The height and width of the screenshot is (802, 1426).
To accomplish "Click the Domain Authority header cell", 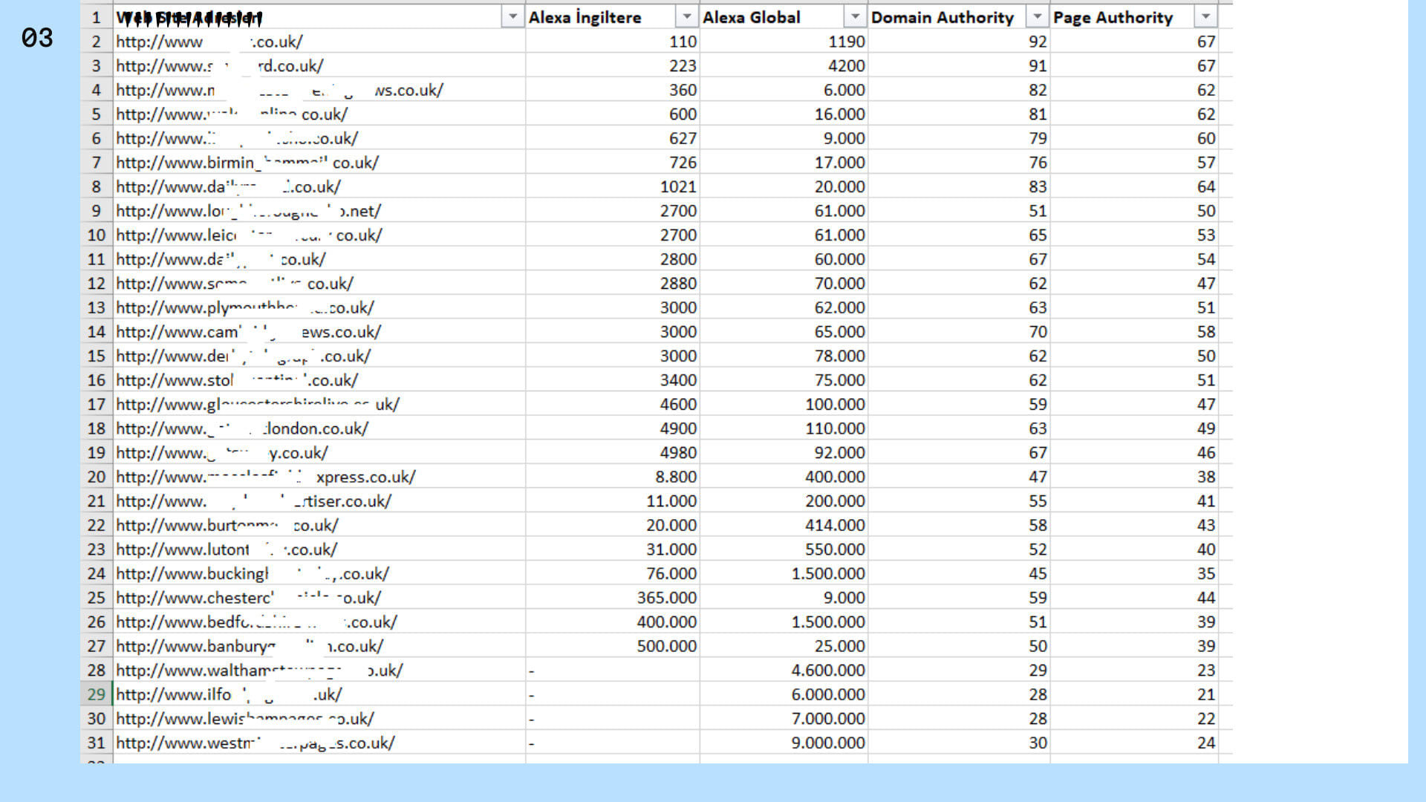I will [x=942, y=17].
